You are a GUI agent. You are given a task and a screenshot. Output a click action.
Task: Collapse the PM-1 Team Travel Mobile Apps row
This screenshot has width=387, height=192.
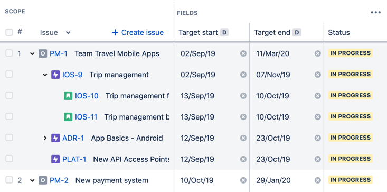32,54
